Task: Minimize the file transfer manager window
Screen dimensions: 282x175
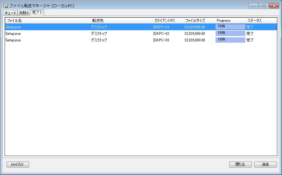Action: tap(254, 6)
